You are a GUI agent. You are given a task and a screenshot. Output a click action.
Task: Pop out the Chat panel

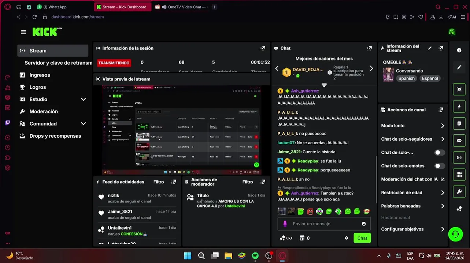pos(369,48)
